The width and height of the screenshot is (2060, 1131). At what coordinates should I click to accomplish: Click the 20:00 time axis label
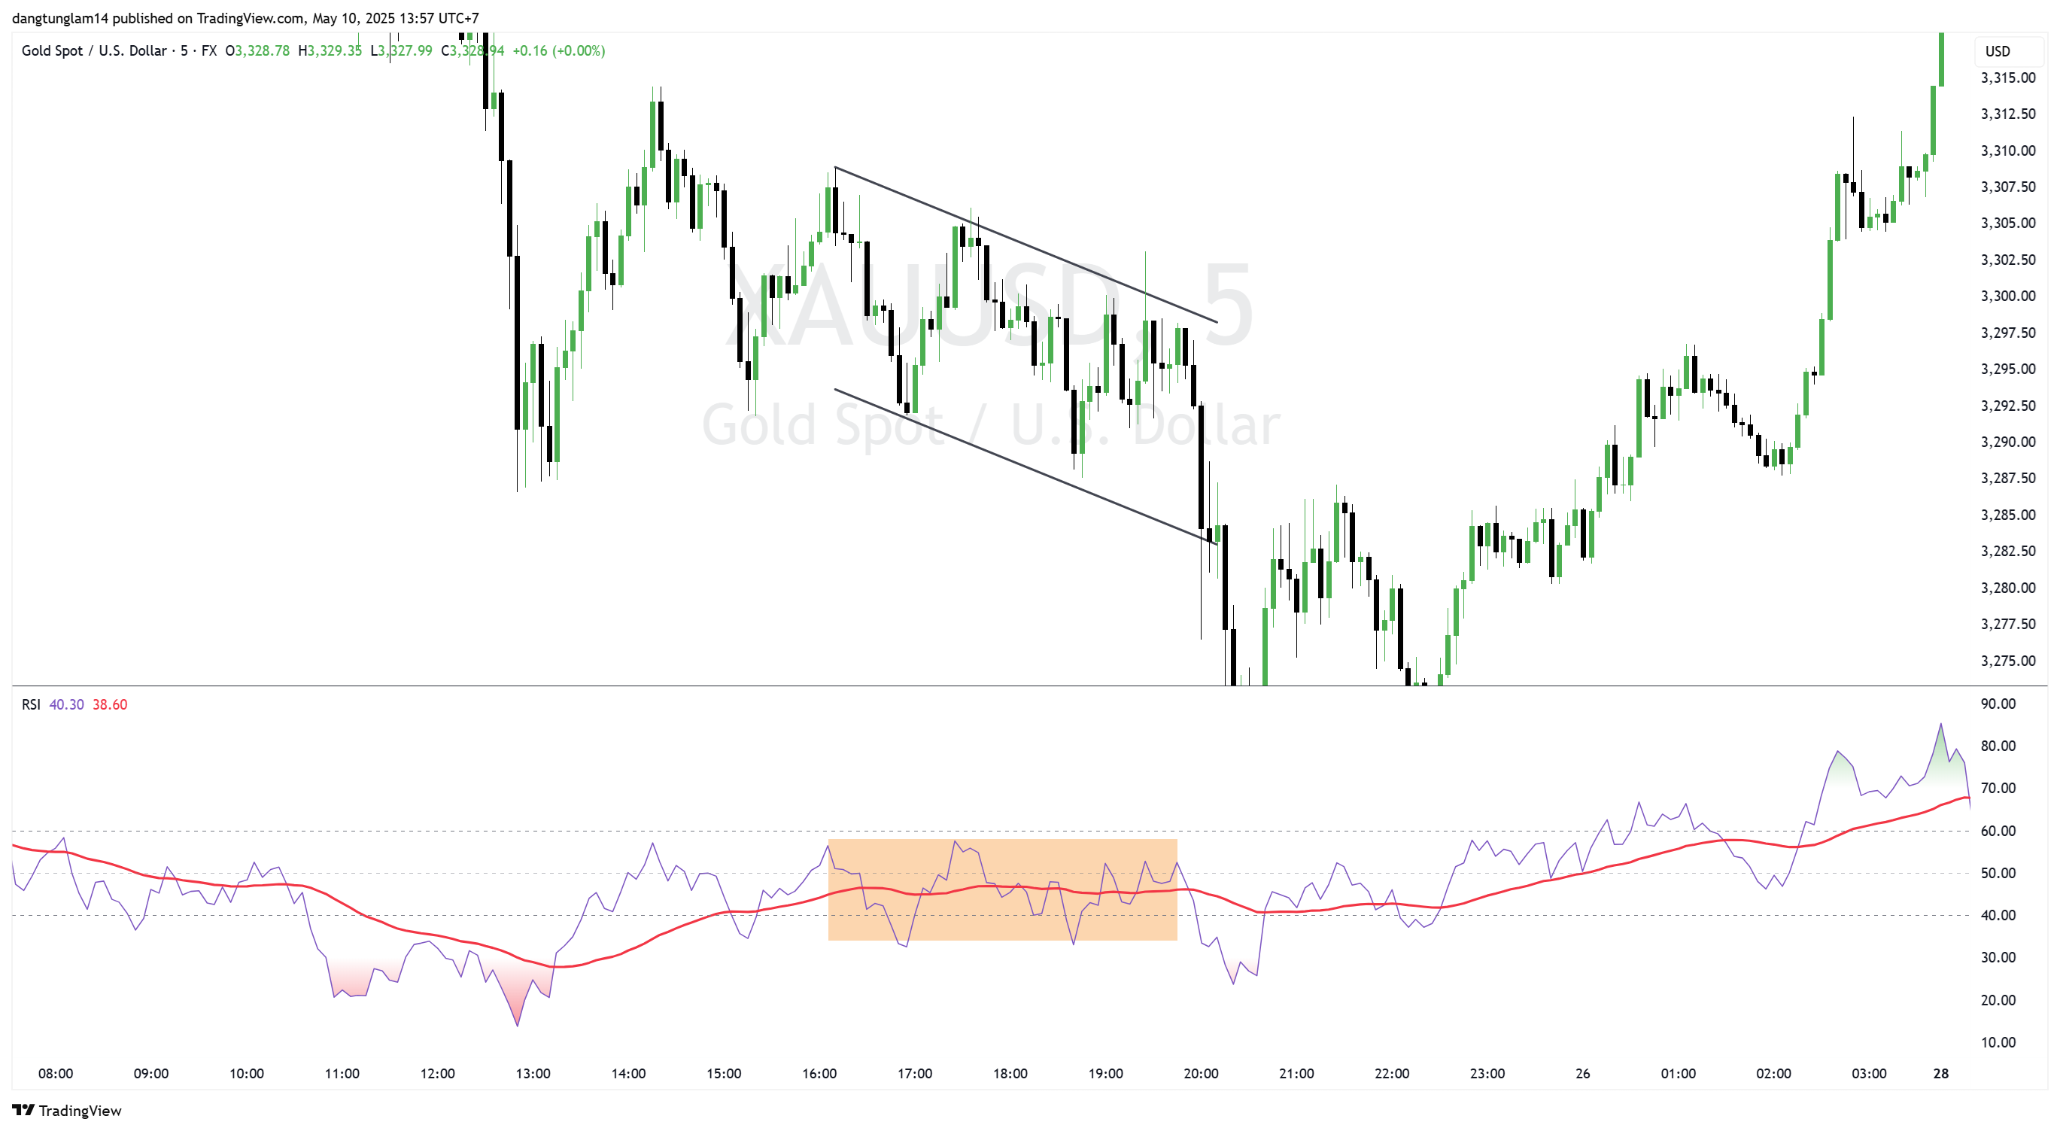[x=1200, y=1073]
